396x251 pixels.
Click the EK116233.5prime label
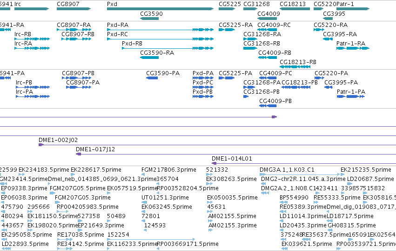(x=132, y=244)
